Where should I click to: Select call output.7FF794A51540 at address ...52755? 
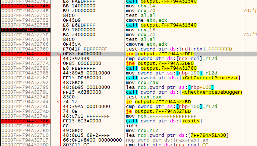pos(161,25)
